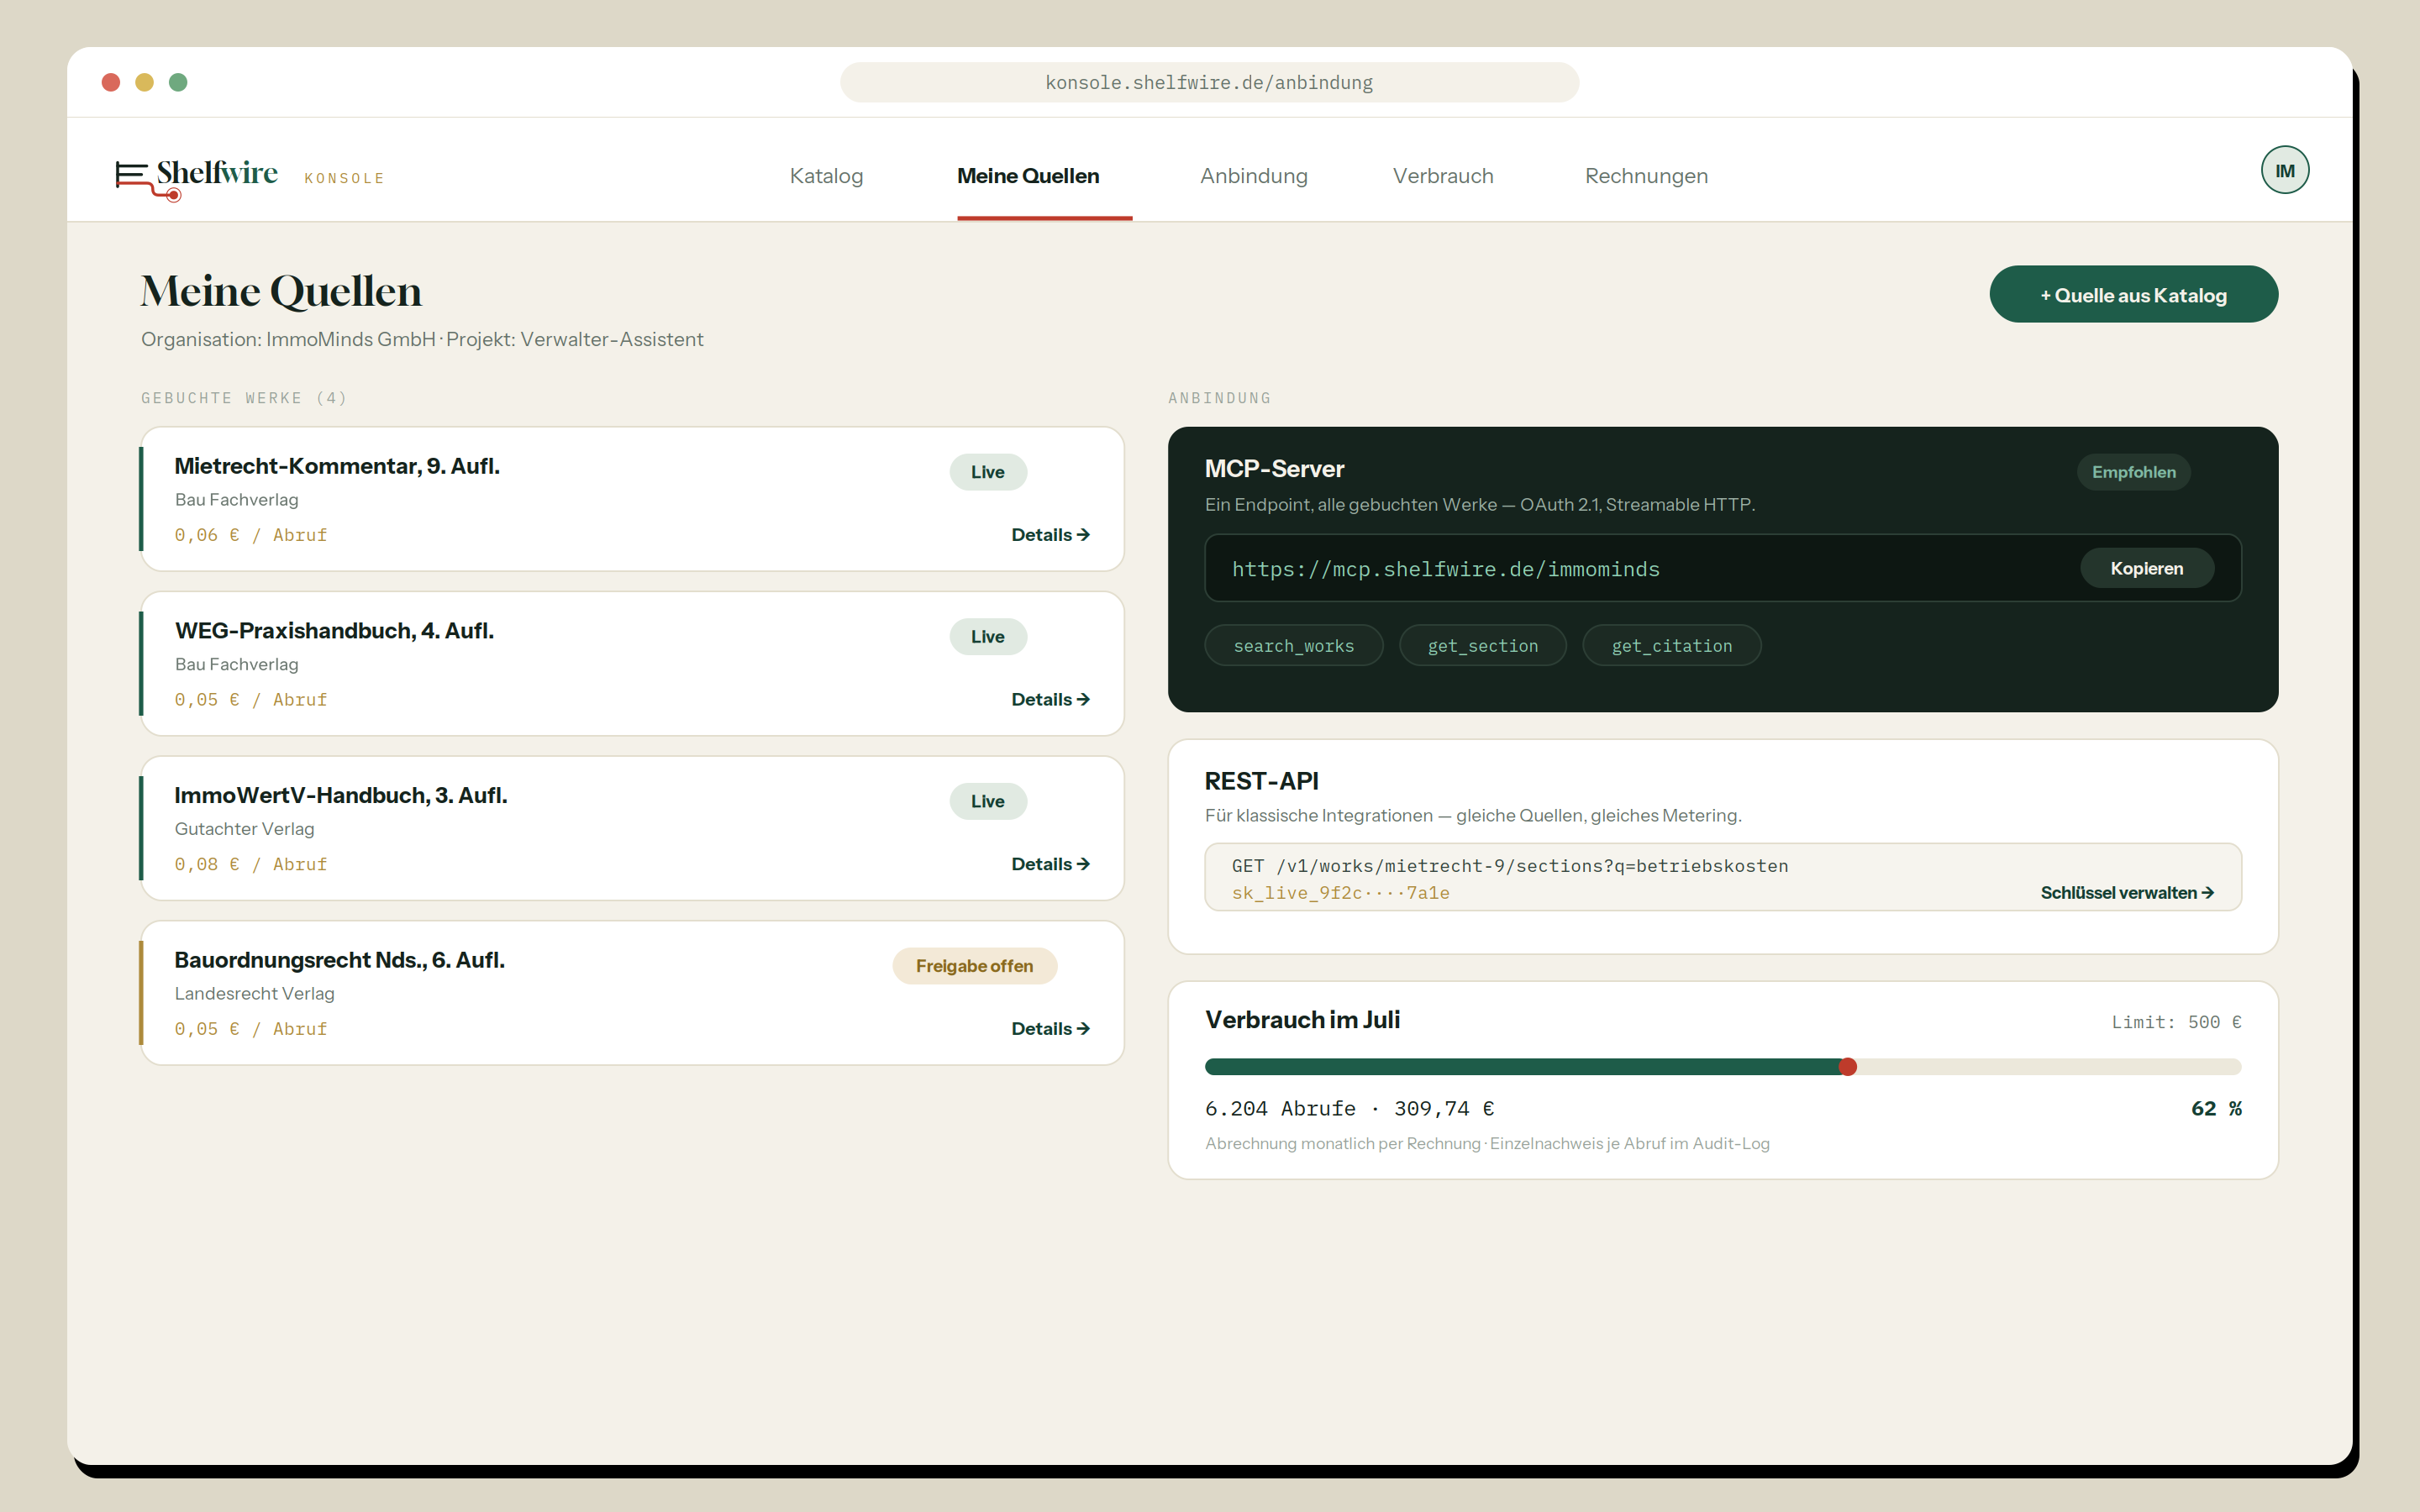2420x1512 pixels.
Task: Click the Landesrecht Verlag publisher text
Action: click(254, 993)
